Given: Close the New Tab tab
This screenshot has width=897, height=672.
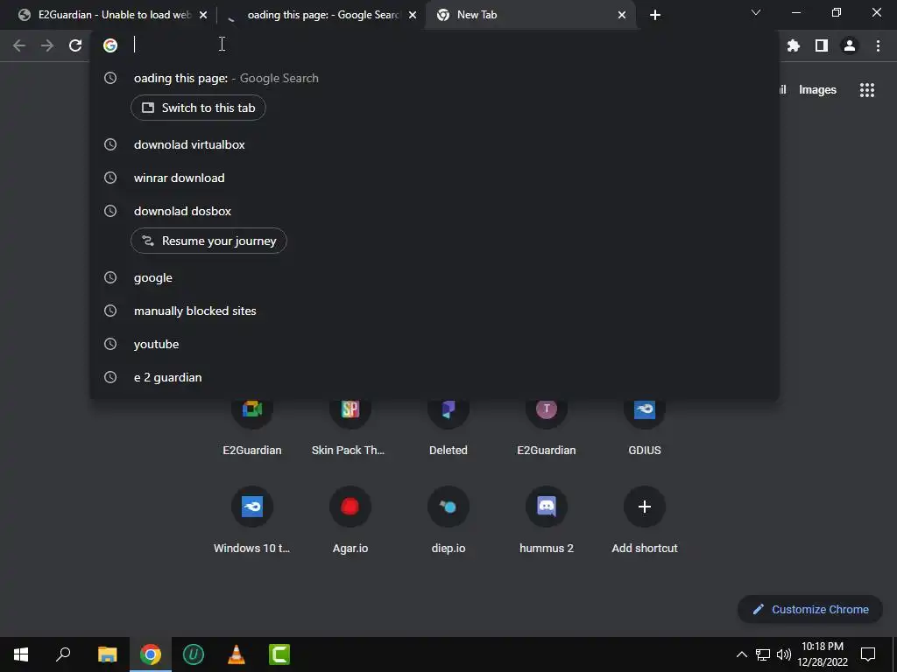Looking at the screenshot, I should point(622,15).
